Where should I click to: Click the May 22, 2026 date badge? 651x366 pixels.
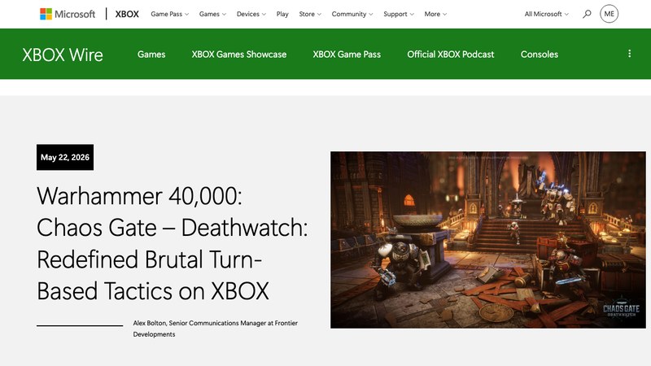65,157
